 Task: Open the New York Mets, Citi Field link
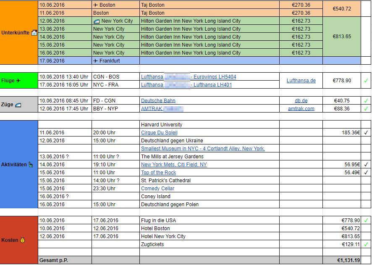click(174, 165)
